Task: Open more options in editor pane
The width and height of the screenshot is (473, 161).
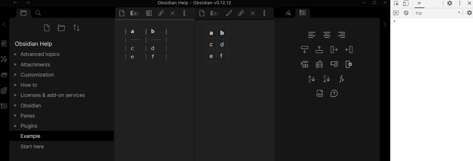Action: [184, 13]
